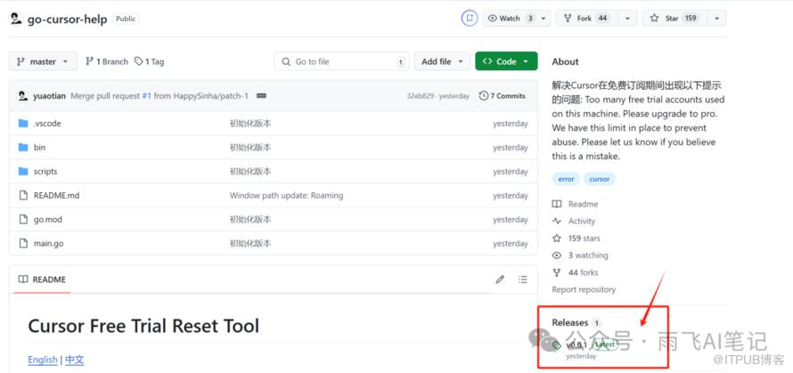Click the book icon beside Readme in About

[557, 204]
